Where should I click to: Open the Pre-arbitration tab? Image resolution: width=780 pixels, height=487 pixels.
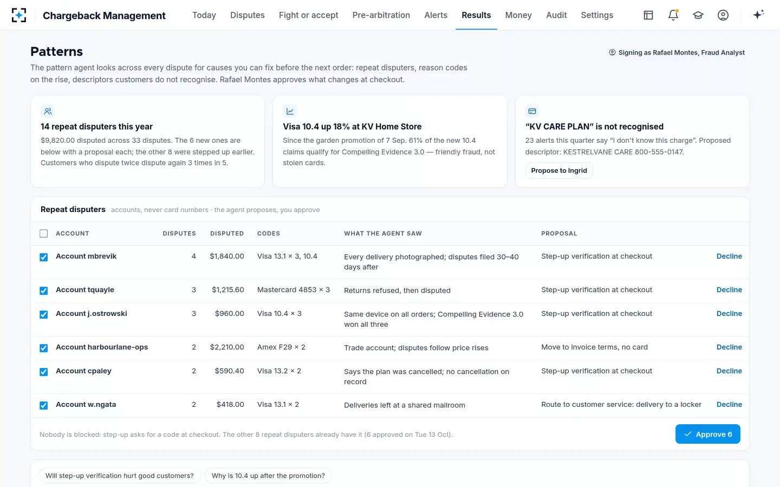[381, 15]
